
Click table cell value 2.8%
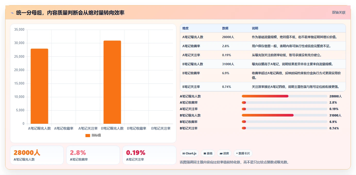(226, 46)
